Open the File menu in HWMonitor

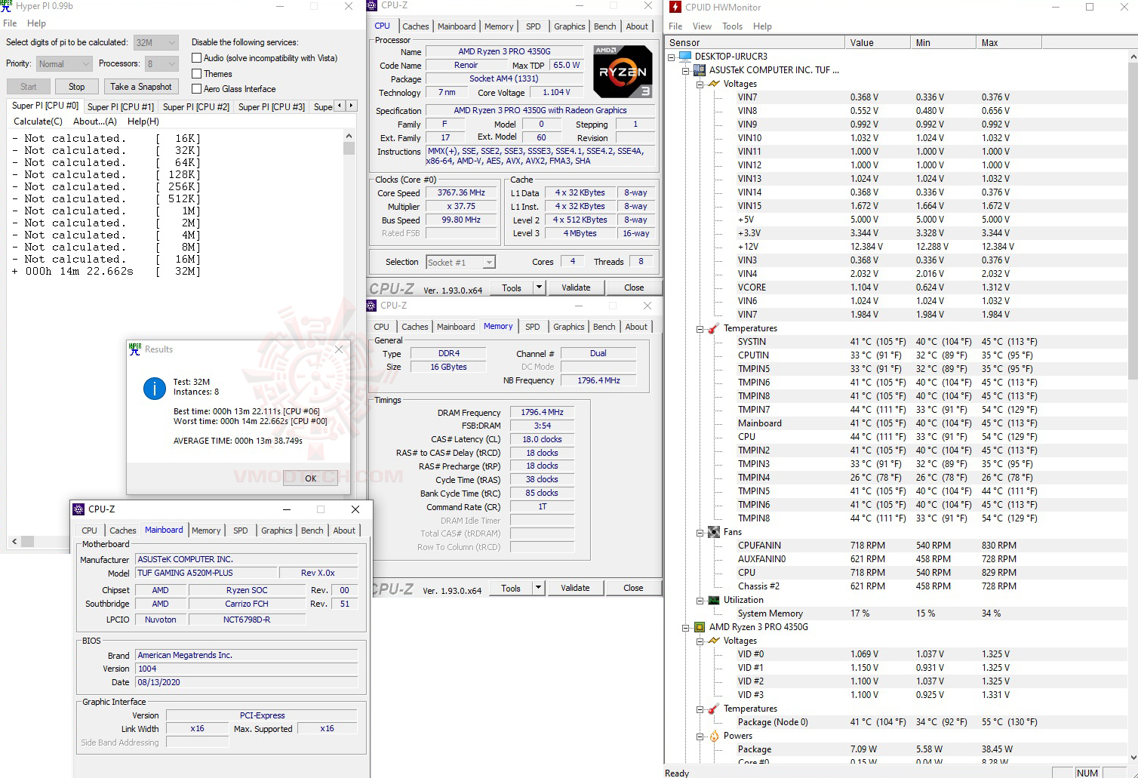point(675,26)
